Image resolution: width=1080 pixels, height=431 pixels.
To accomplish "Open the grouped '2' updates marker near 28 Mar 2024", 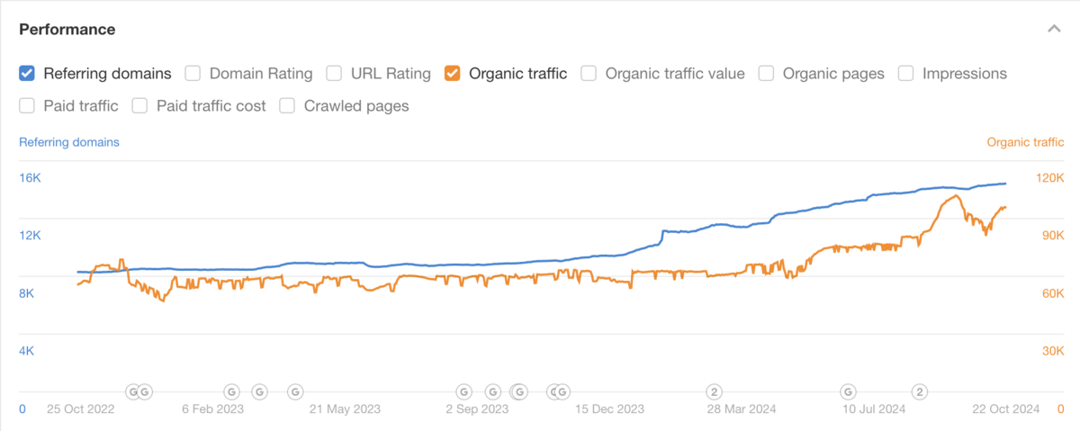I will click(x=714, y=391).
